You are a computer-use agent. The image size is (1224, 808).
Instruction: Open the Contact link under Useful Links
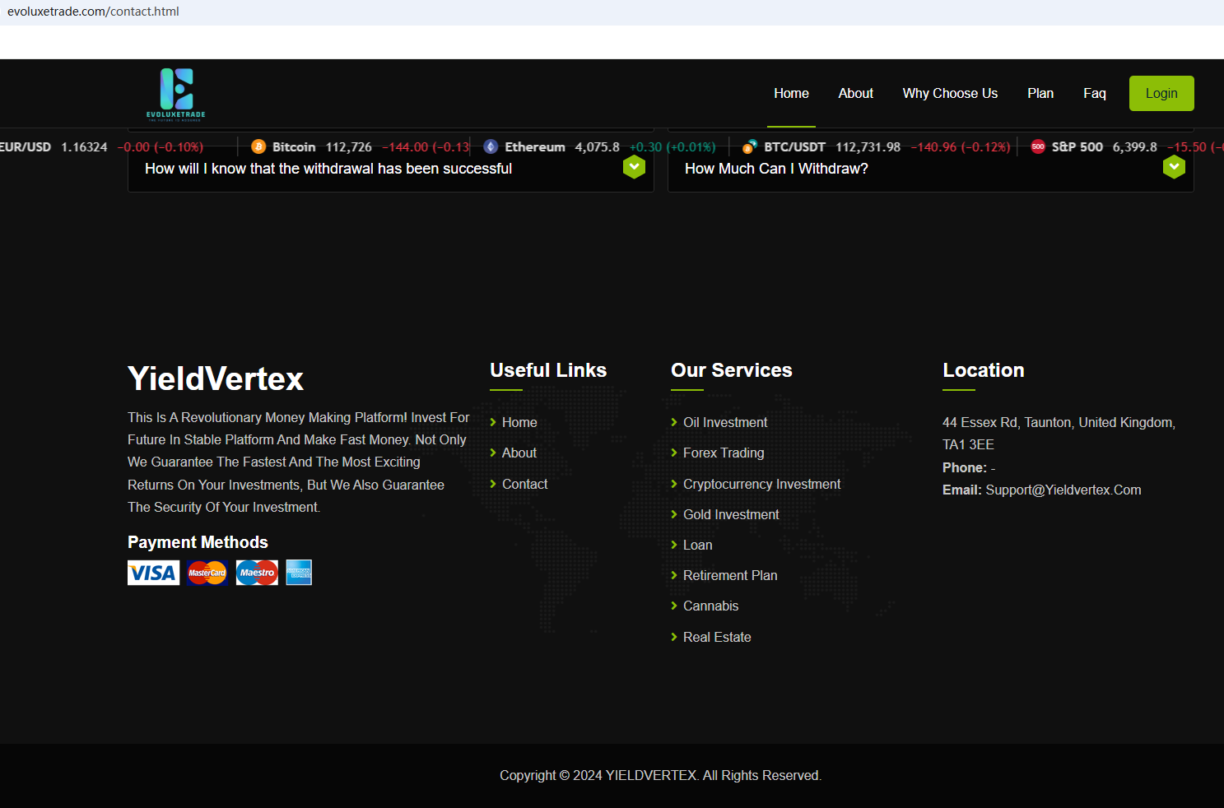(x=524, y=484)
